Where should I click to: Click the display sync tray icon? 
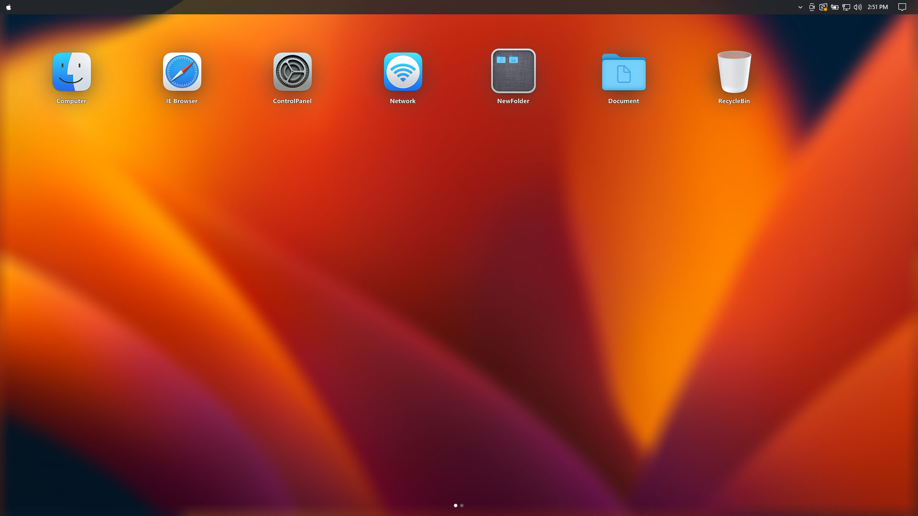pyautogui.click(x=823, y=7)
